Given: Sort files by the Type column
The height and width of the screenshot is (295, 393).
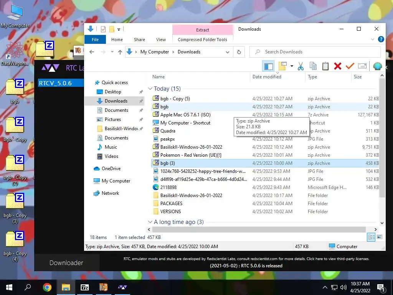Looking at the screenshot, I should point(329,77).
